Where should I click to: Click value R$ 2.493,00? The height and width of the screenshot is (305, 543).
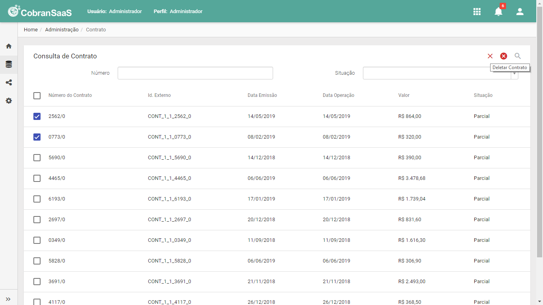[412, 282]
